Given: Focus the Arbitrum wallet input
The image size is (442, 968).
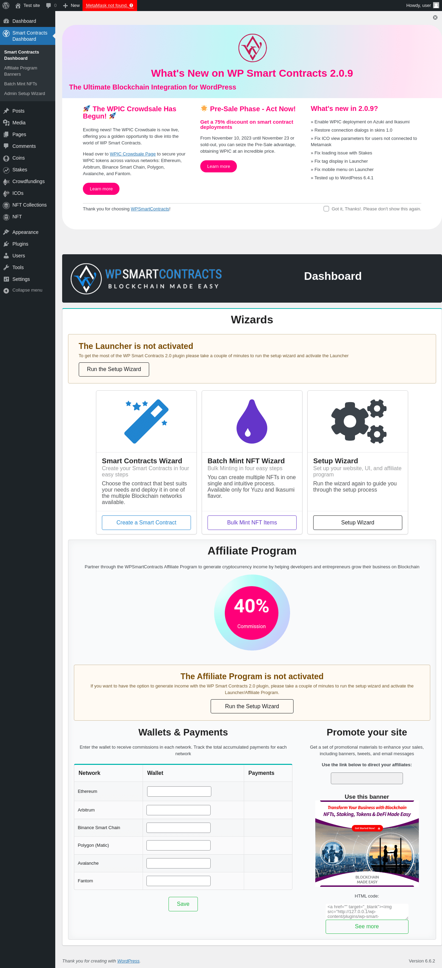Looking at the screenshot, I should click(179, 810).
